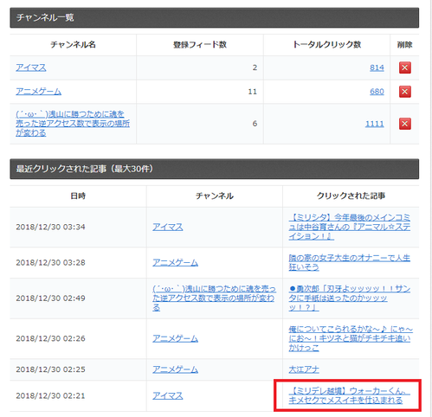Viewport: 432px width, 417px height.
Task: Open アニメゲーム channel in channel list
Action: (x=38, y=92)
